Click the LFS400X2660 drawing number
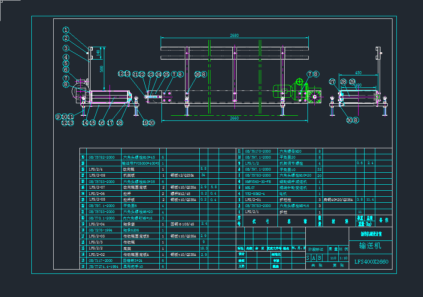 (x=371, y=262)
